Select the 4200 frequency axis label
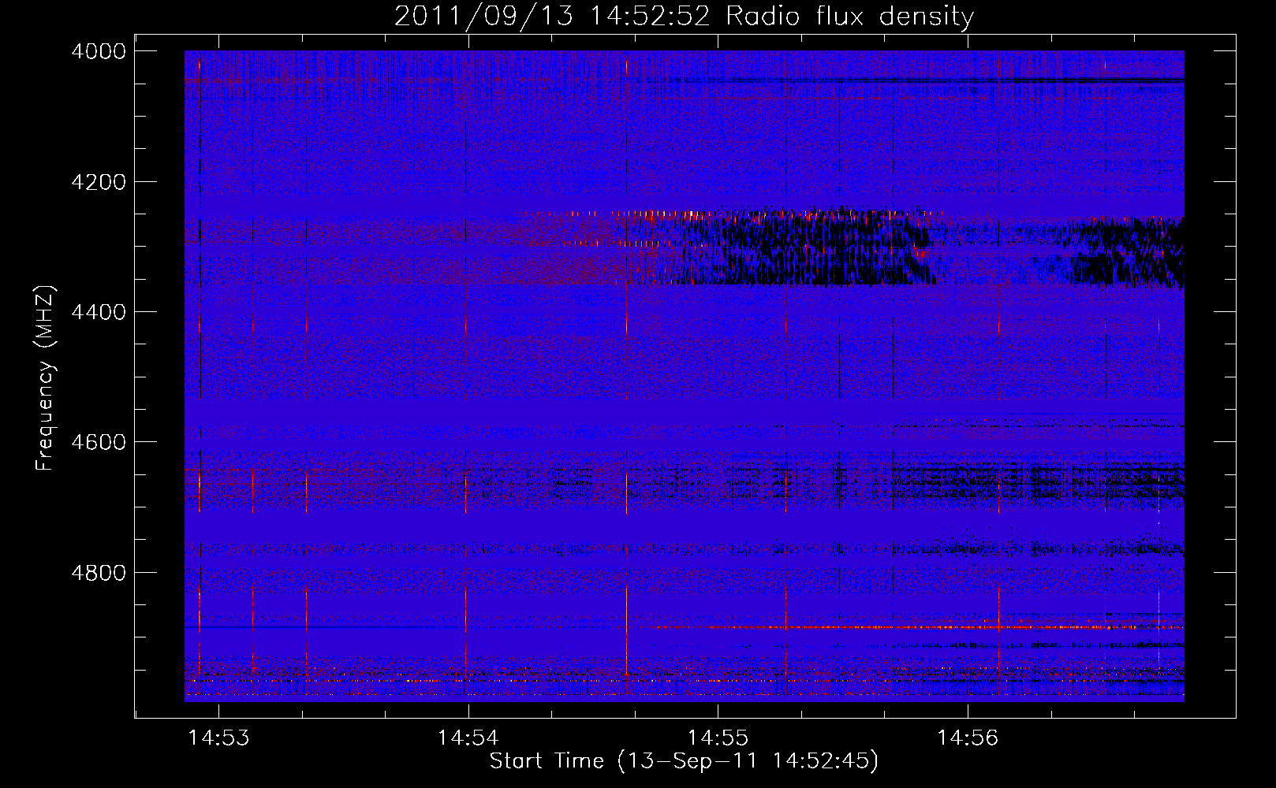This screenshot has height=788, width=1276. (98, 182)
